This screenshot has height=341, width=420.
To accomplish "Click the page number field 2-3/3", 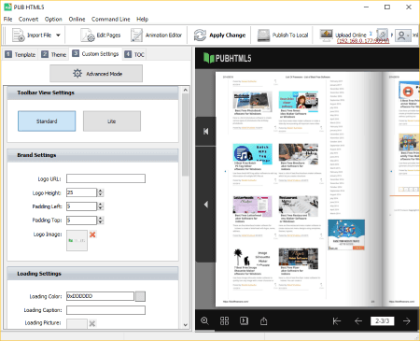I will point(382,320).
